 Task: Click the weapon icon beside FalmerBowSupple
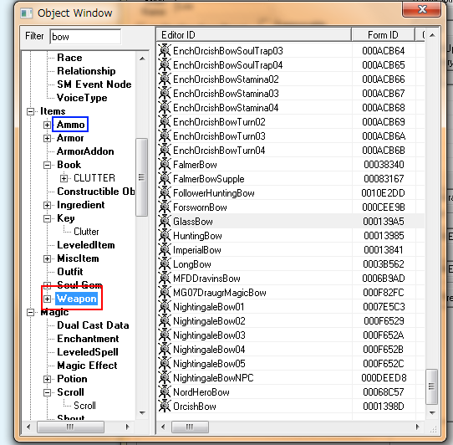165,179
